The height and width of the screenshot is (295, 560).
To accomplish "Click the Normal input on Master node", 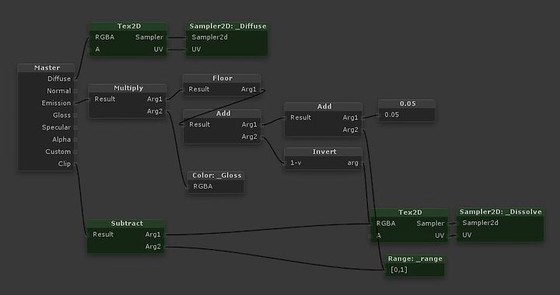I will (59, 91).
